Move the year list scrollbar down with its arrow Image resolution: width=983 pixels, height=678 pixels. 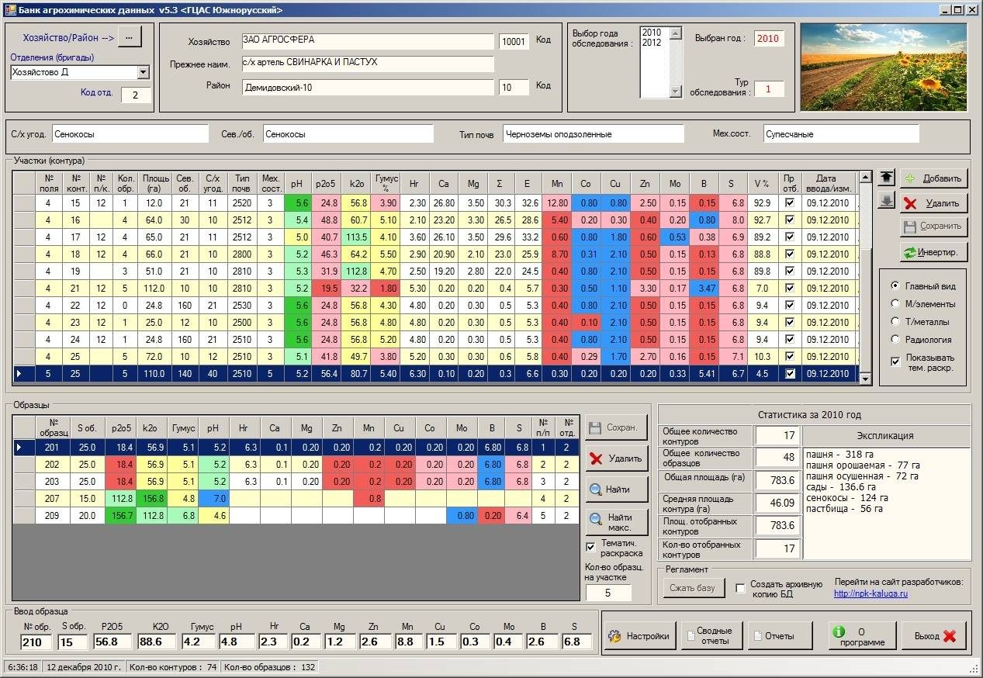[675, 92]
